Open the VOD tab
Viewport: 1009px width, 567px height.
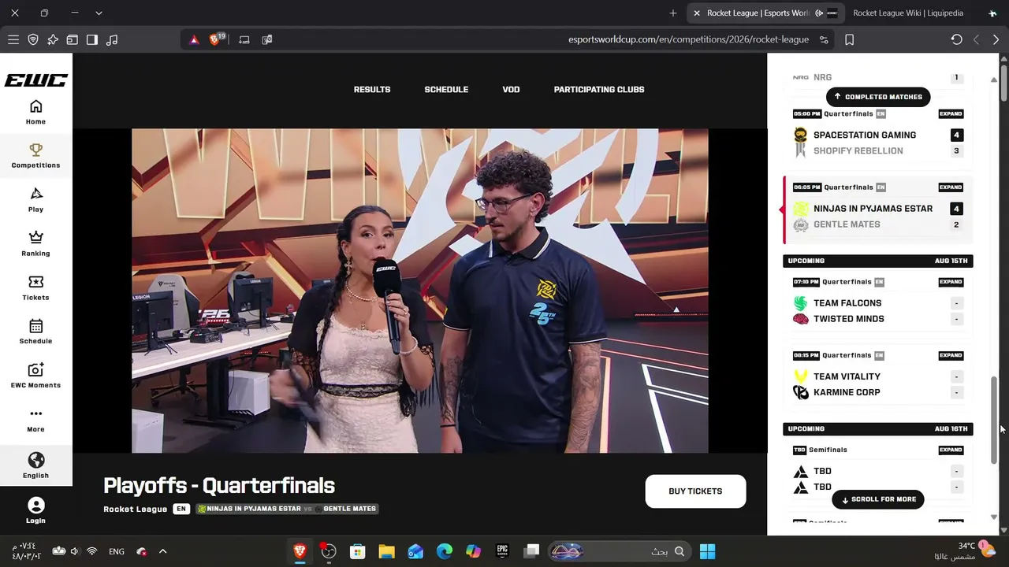pyautogui.click(x=511, y=90)
